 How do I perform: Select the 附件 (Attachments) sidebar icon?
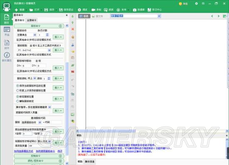point(7,44)
